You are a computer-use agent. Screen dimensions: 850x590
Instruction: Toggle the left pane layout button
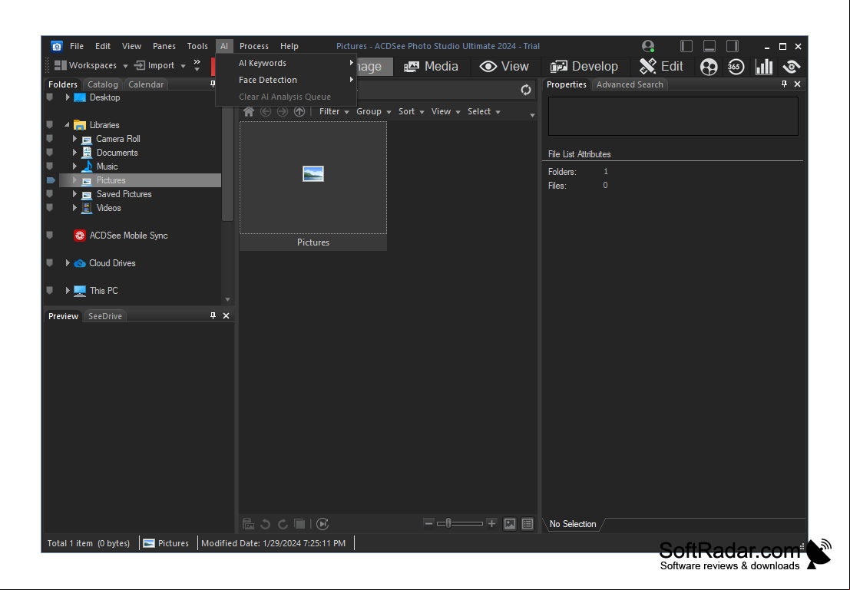[686, 46]
